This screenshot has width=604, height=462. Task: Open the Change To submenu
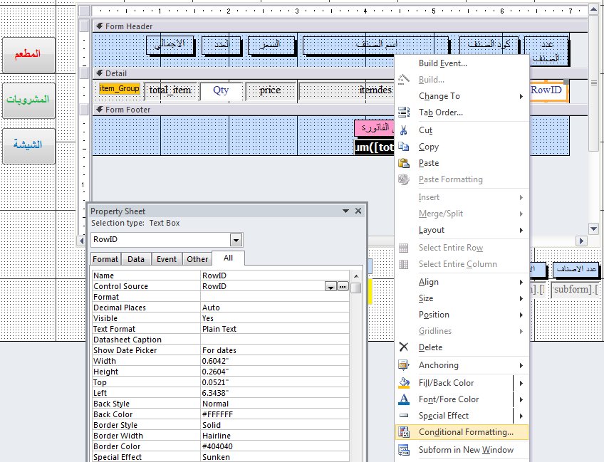(462, 96)
